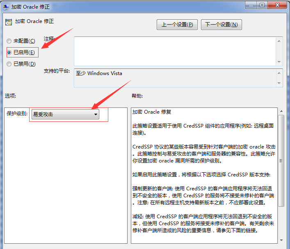This screenshot has width=290, height=249.
Task: Click the supported platform box up arrow
Action: point(279,73)
